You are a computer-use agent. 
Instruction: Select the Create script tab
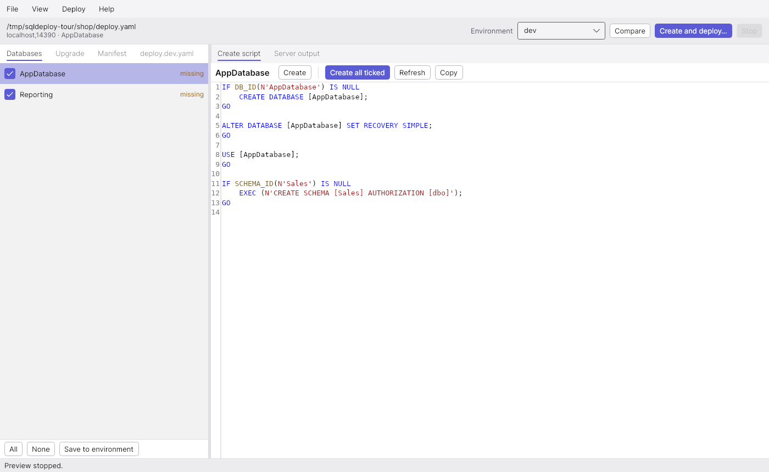(239, 53)
